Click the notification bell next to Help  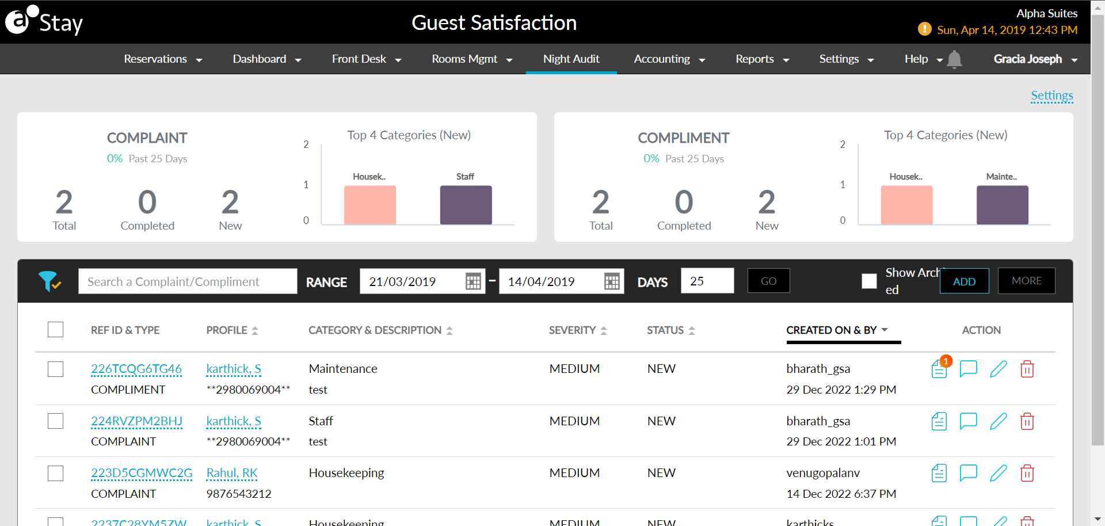pos(955,59)
